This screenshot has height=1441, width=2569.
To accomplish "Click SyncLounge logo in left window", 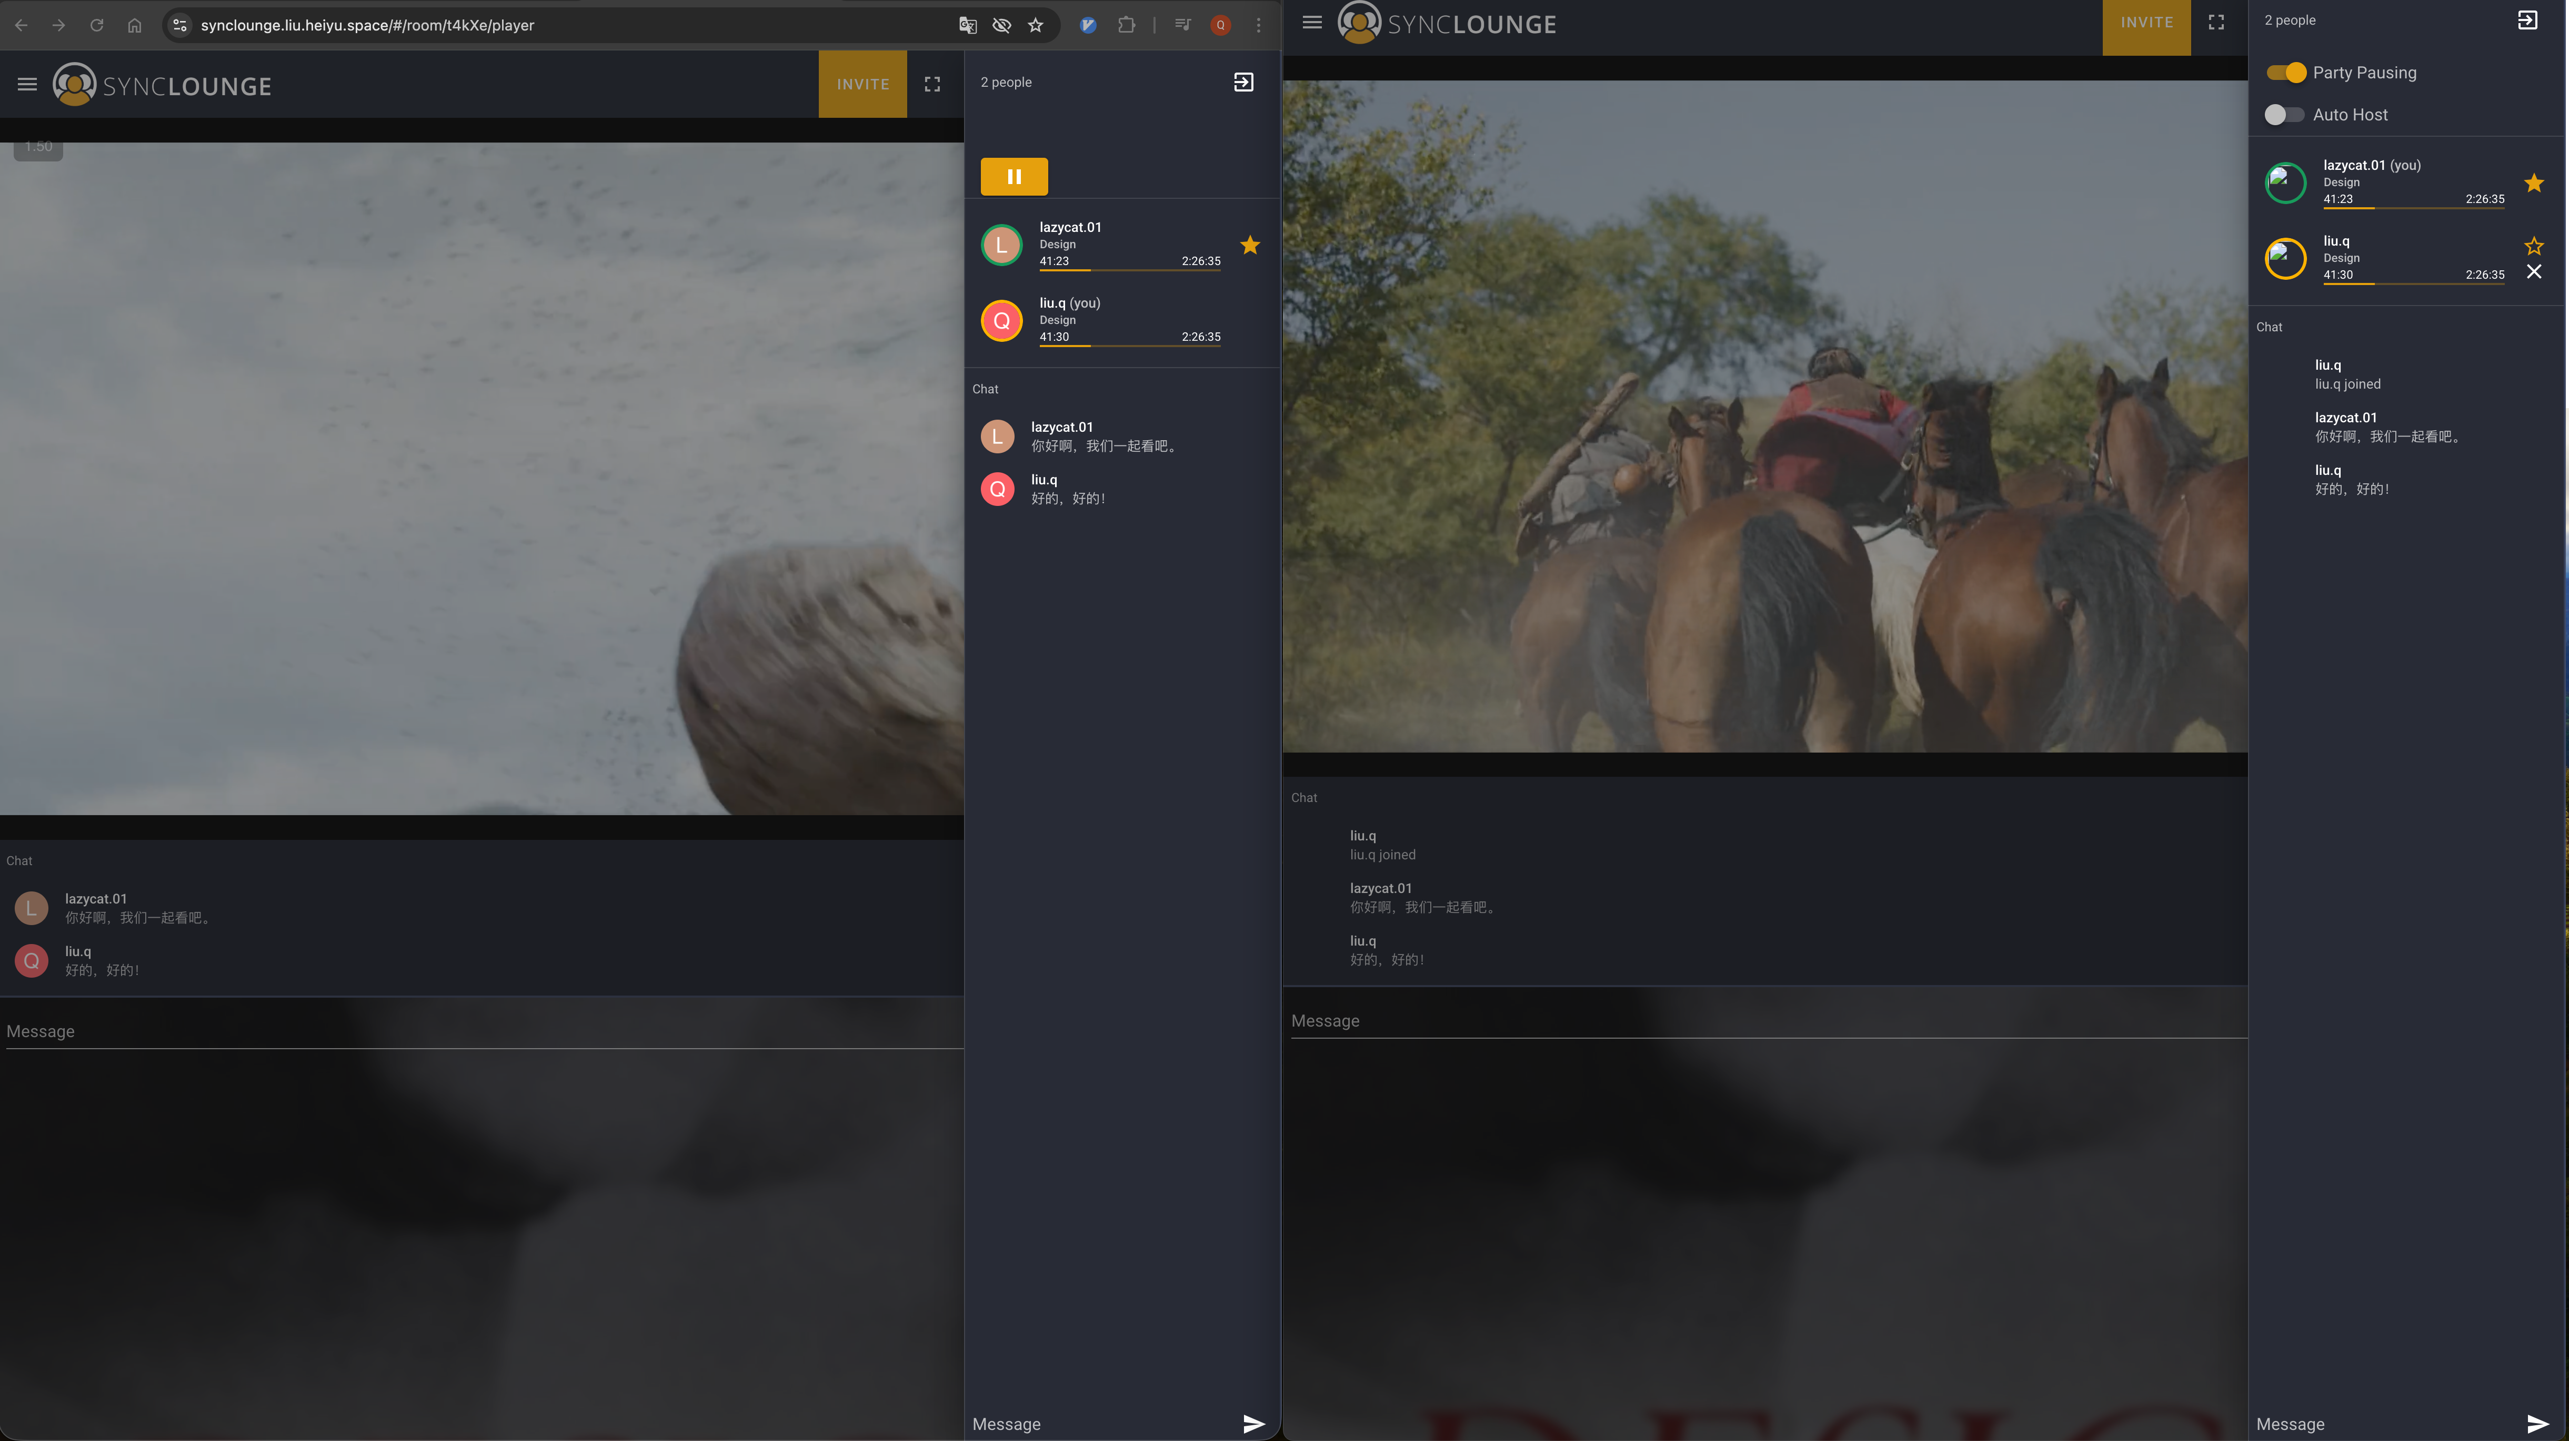I will [x=162, y=85].
